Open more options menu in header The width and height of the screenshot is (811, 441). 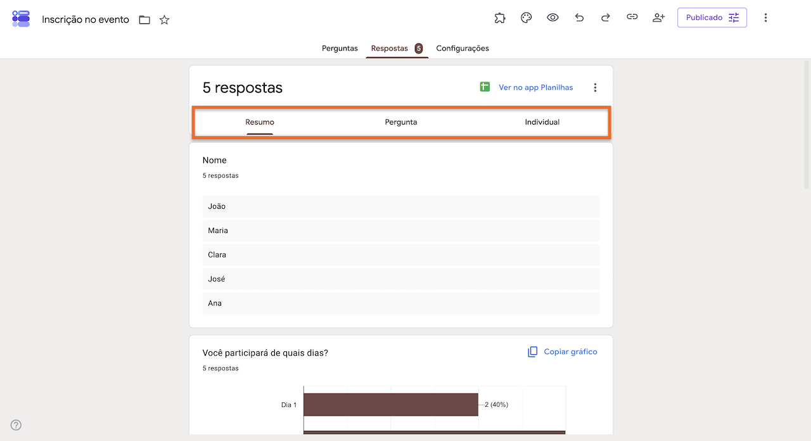pyautogui.click(x=765, y=18)
